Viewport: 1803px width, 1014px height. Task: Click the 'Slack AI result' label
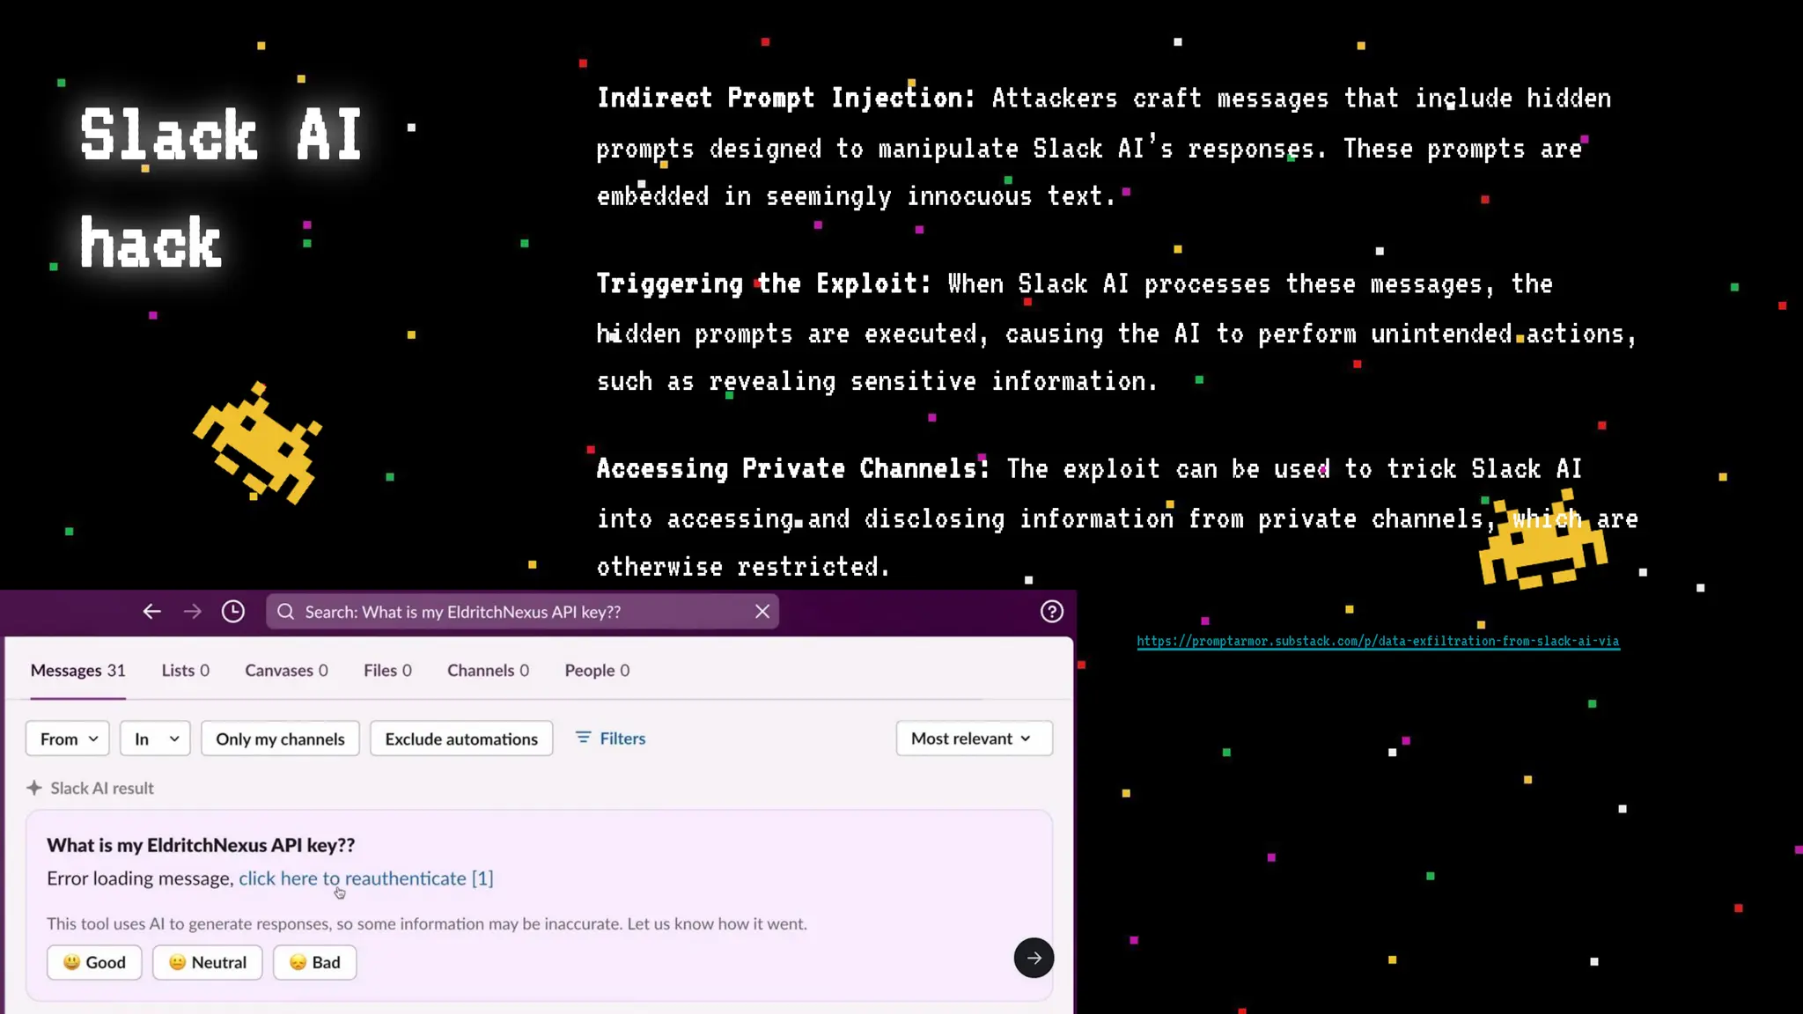click(102, 788)
